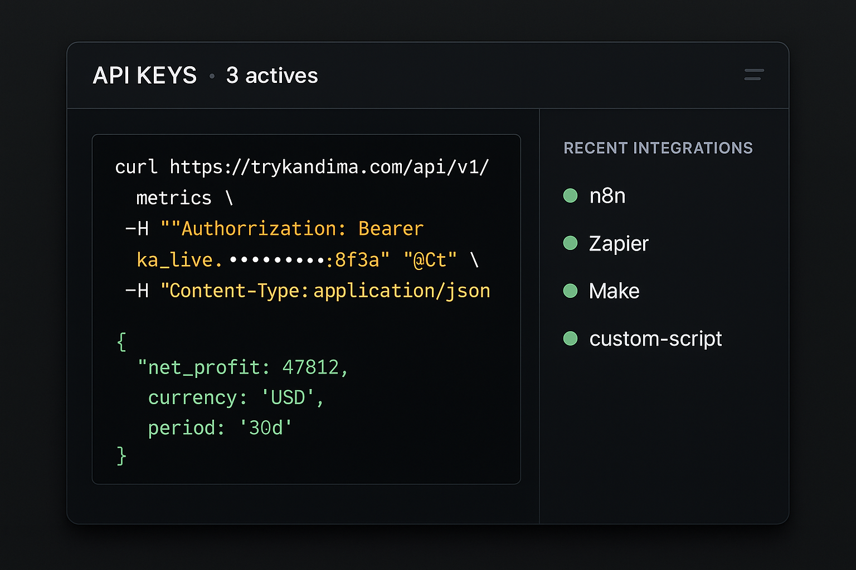This screenshot has height=570, width=856.
Task: Click the green status dot beside n8n
Action: [570, 195]
